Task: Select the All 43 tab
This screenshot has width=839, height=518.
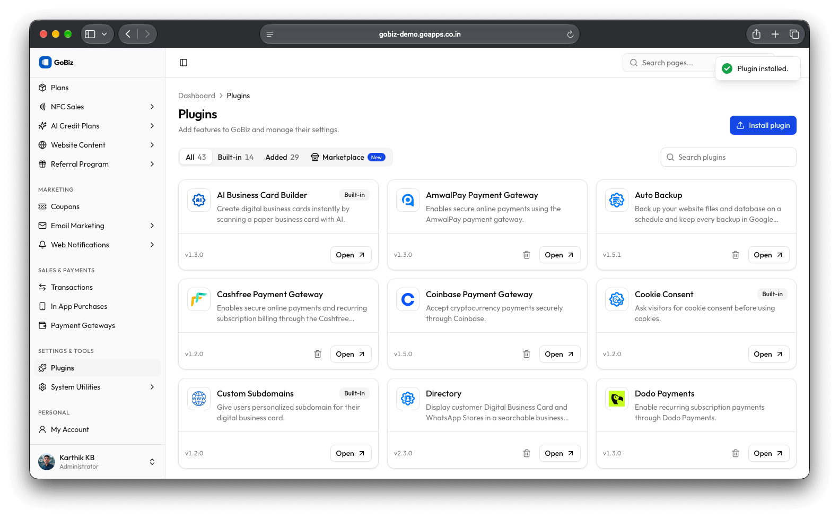Action: pos(196,157)
